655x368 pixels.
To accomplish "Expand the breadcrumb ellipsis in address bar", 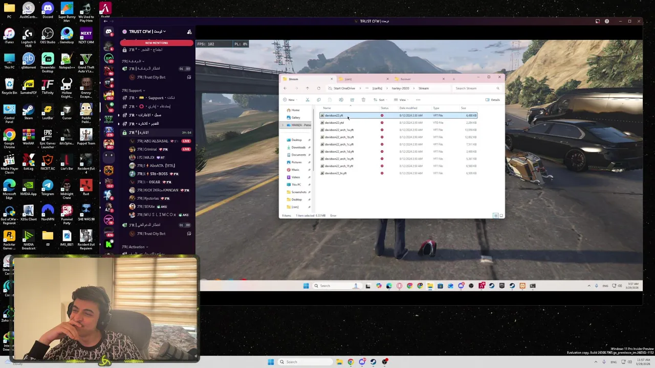I will coord(367,88).
